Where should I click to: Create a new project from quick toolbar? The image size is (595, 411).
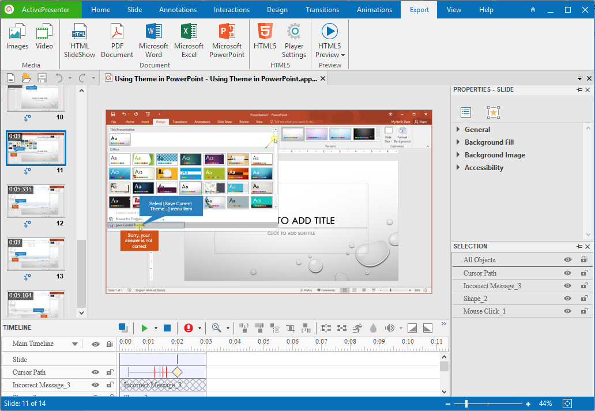[x=11, y=78]
